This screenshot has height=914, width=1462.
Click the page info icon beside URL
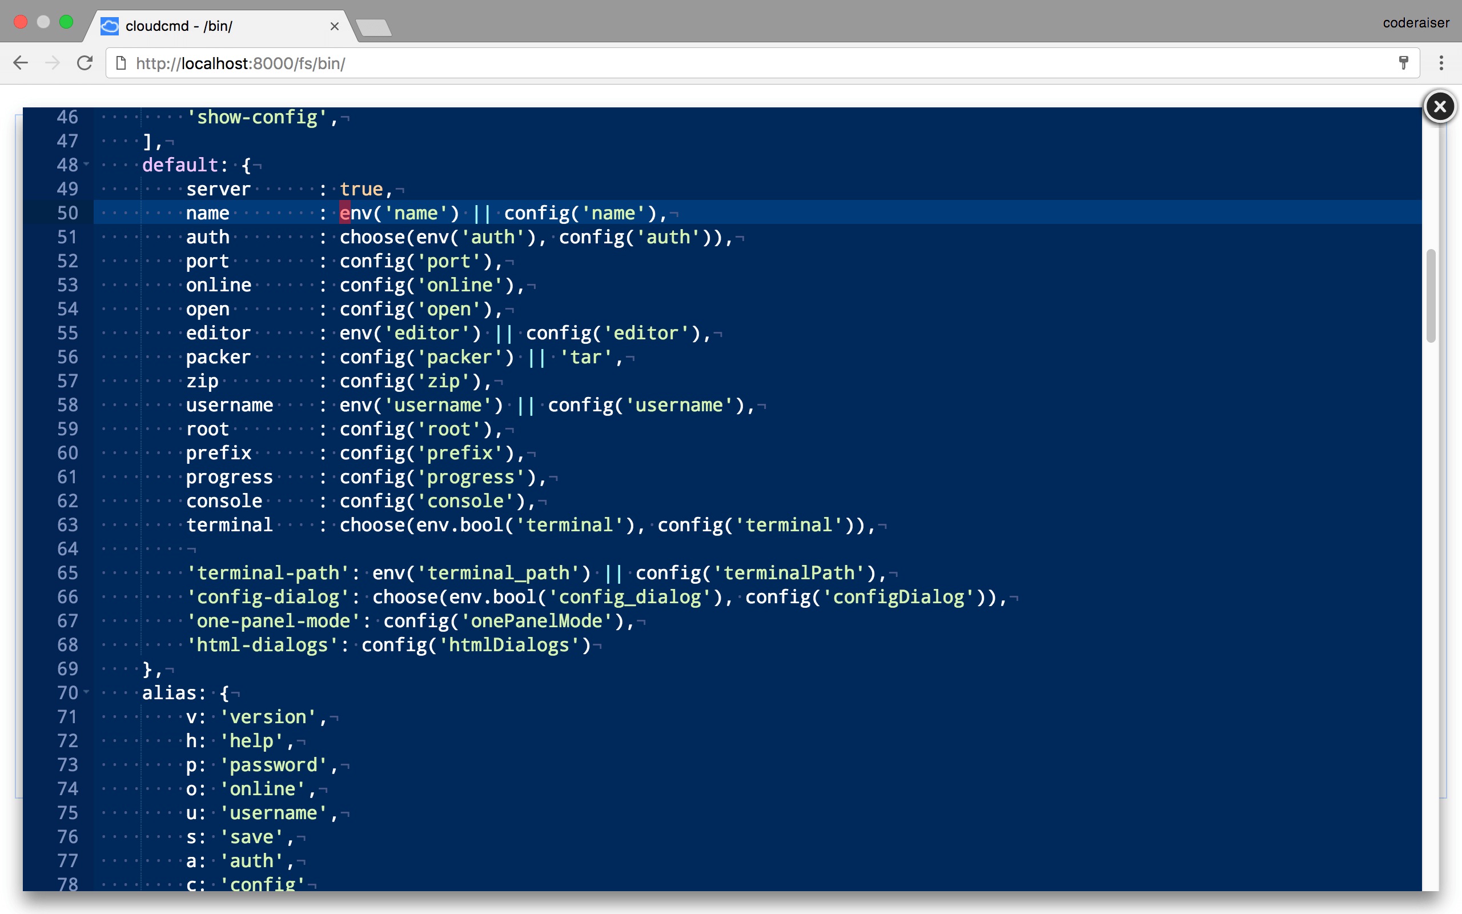click(121, 63)
